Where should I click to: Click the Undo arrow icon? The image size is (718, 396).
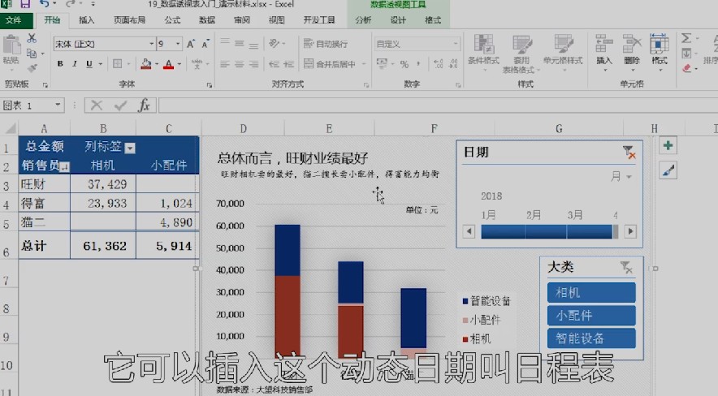pos(45,4)
